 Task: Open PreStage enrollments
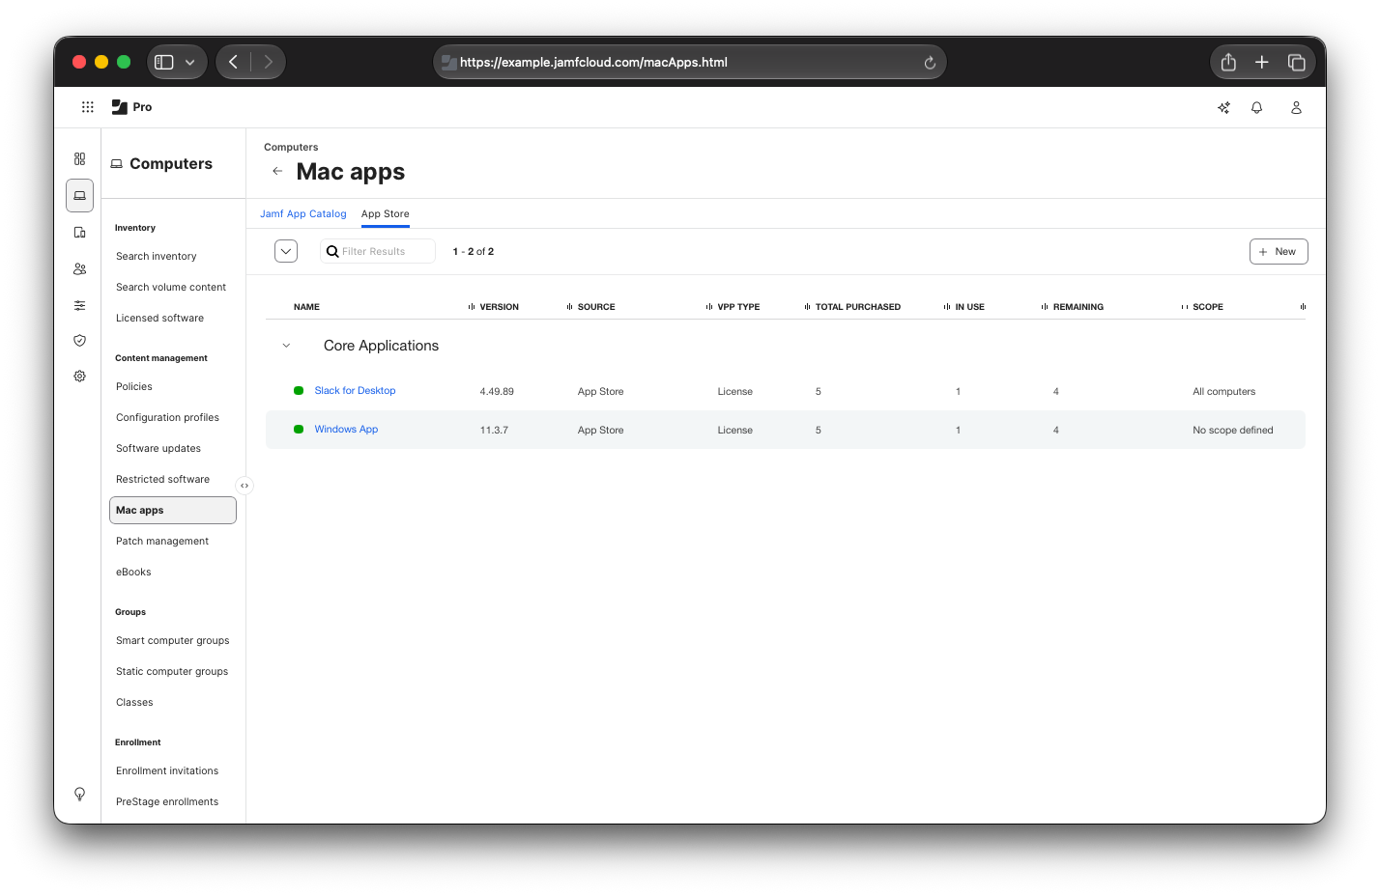pos(166,802)
